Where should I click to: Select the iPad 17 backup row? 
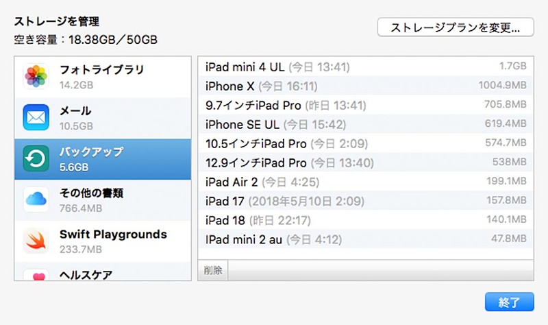pyautogui.click(x=366, y=201)
